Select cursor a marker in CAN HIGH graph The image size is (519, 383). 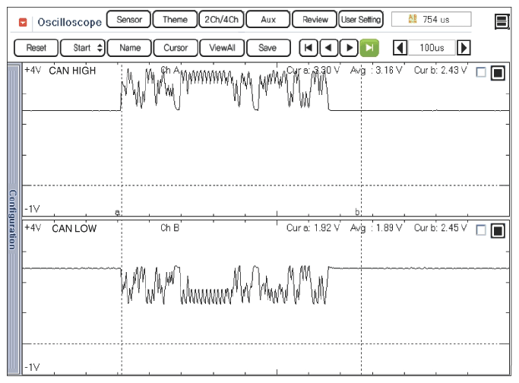[117, 212]
